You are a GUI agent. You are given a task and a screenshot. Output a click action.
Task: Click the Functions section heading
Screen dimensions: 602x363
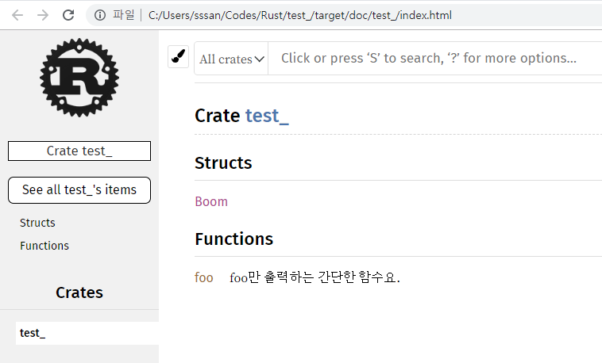point(233,239)
